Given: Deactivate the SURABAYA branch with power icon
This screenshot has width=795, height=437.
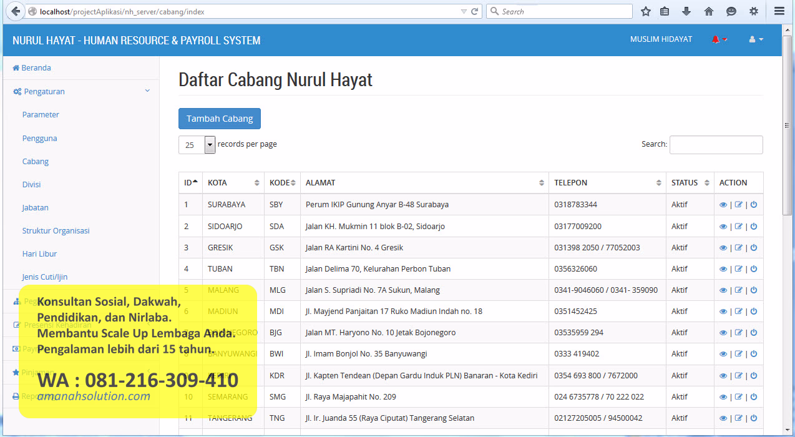Looking at the screenshot, I should [x=754, y=205].
